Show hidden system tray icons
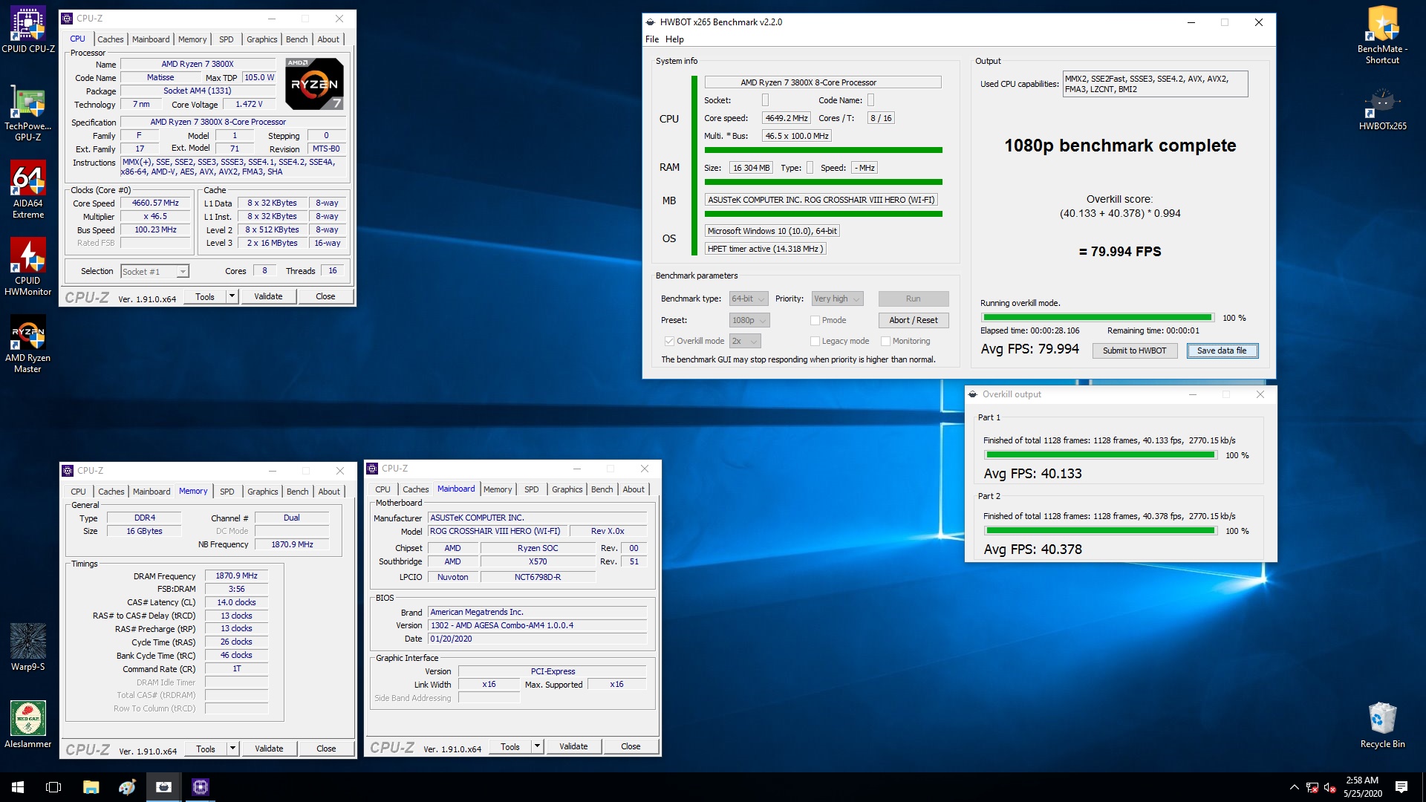Viewport: 1426px width, 802px height. click(x=1295, y=787)
